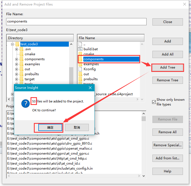Select at_cmd_http.c in project files list
191x186 pixels.
click(x=47, y=159)
